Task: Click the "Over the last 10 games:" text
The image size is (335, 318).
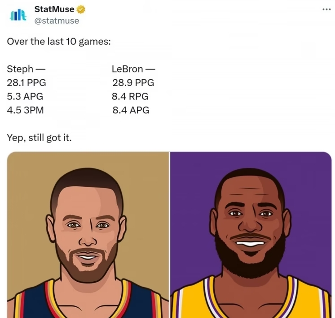Action: point(59,42)
